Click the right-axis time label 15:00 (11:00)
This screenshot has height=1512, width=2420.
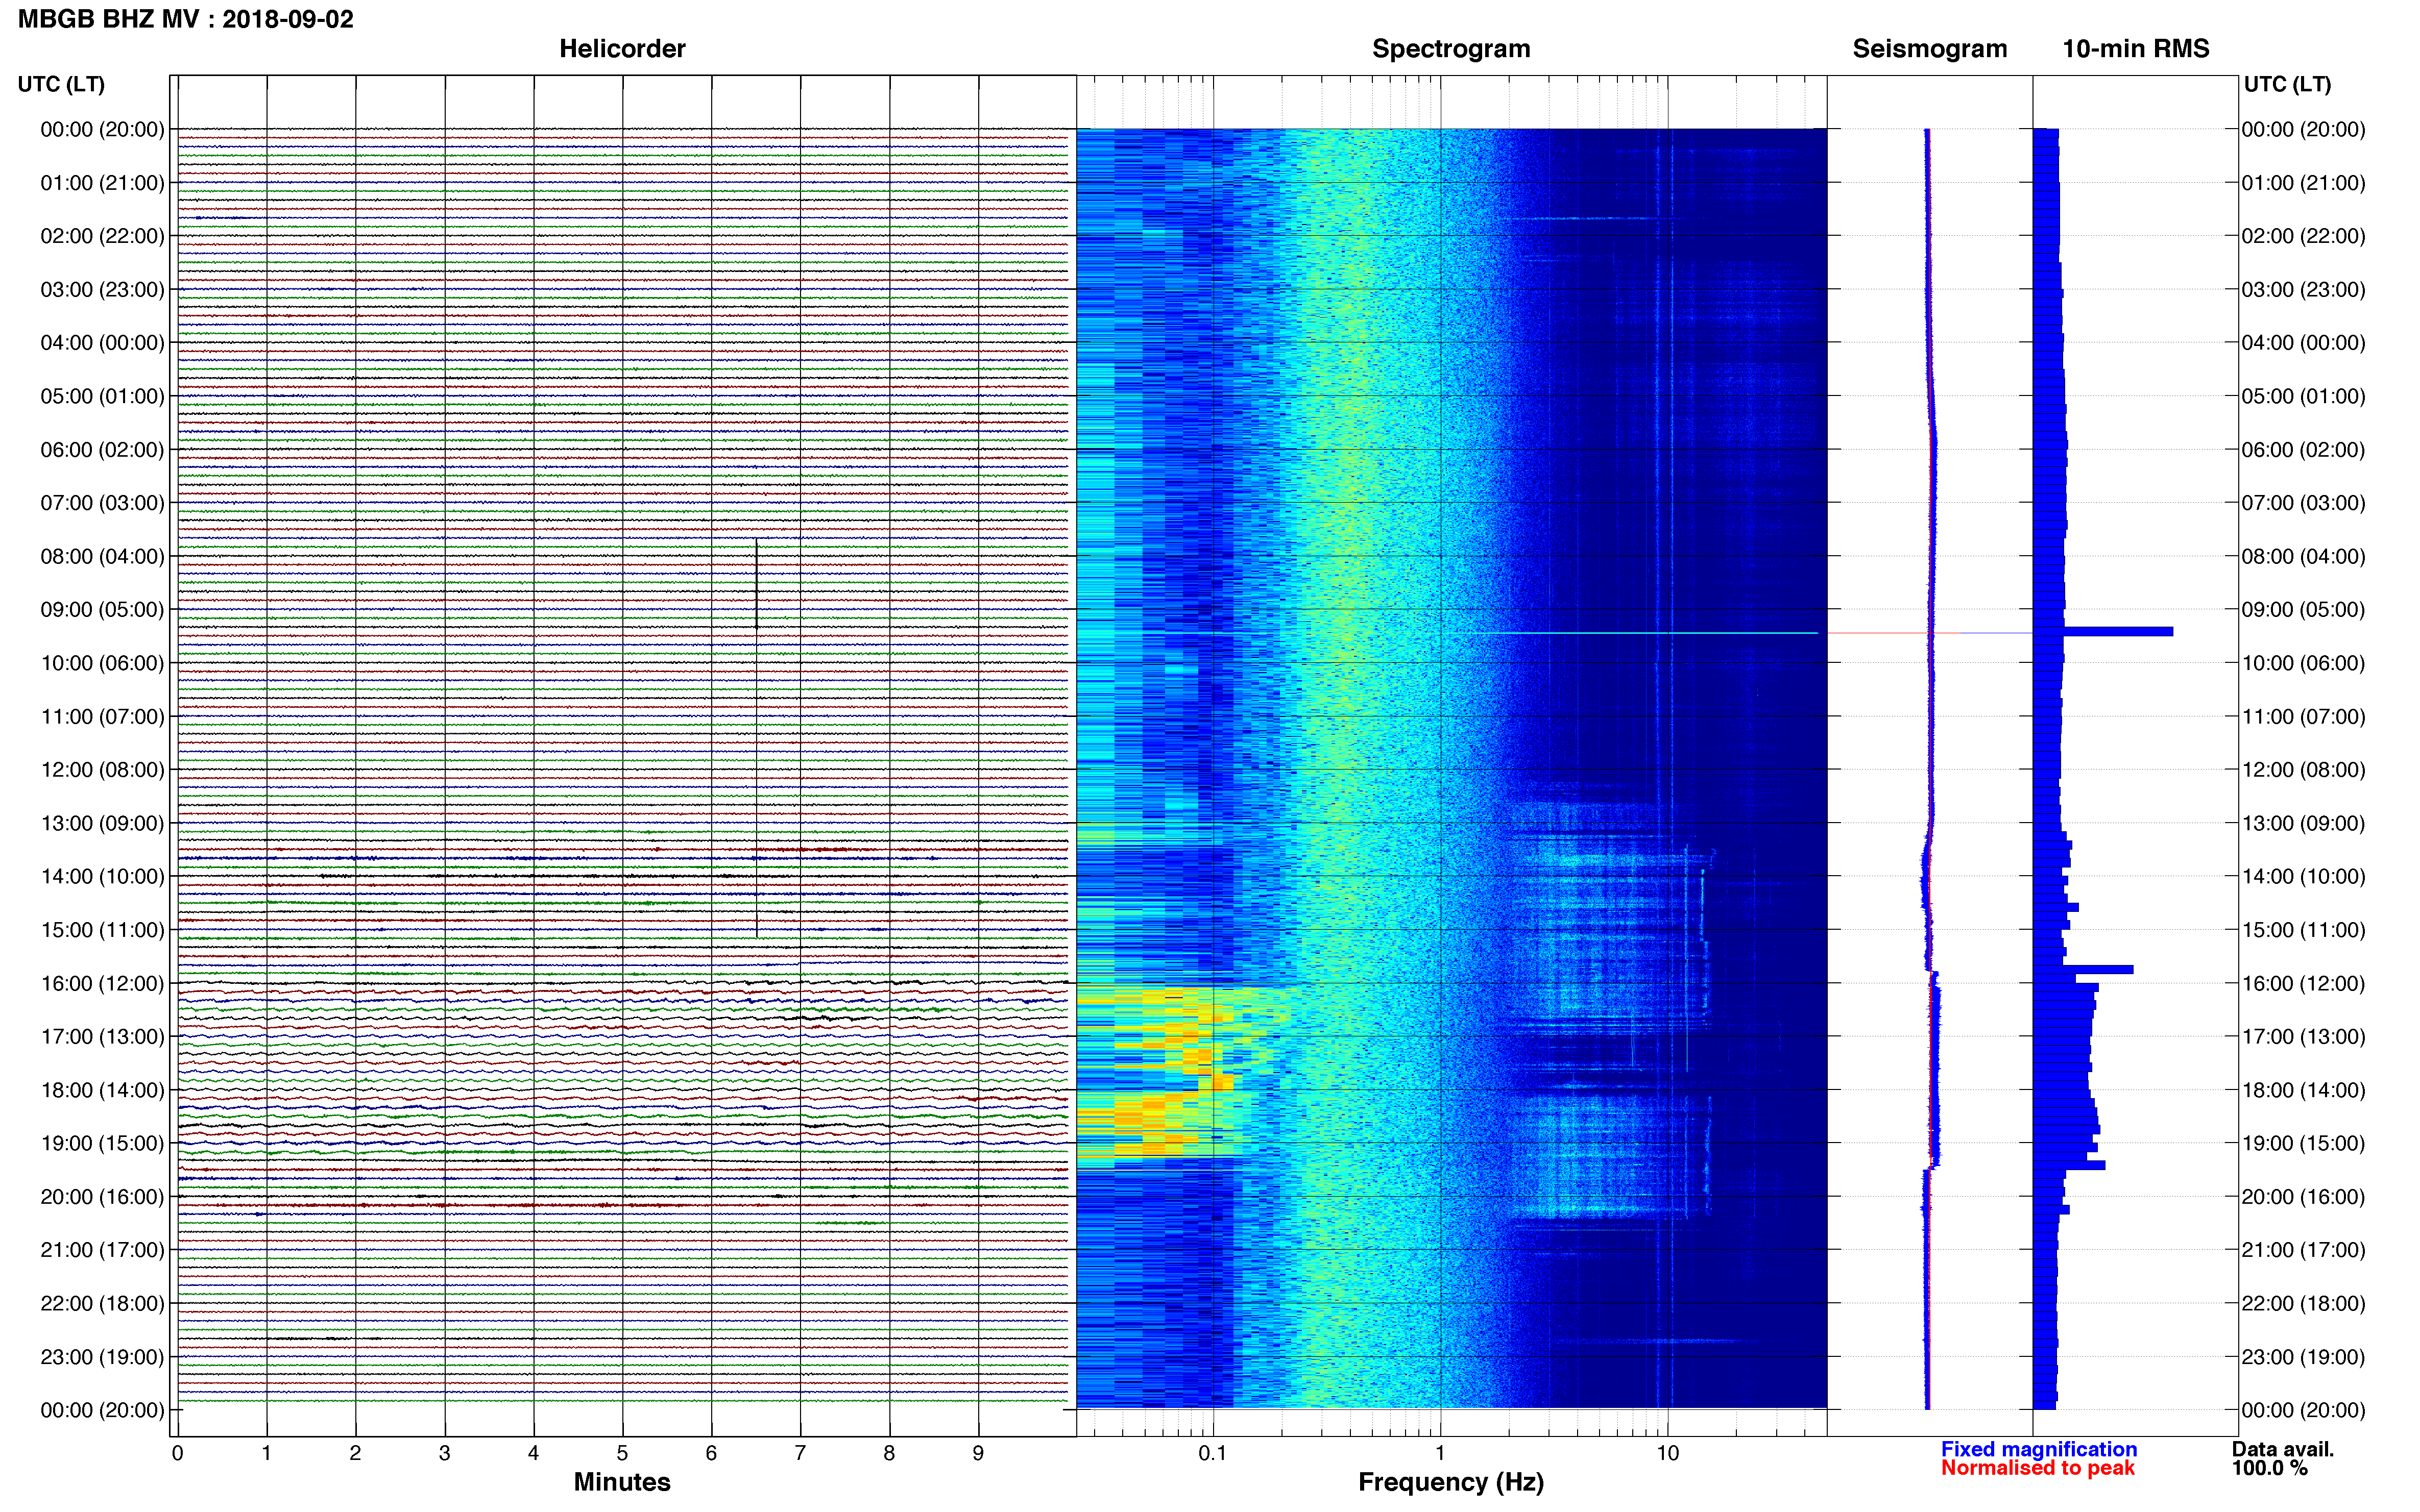pos(2303,929)
